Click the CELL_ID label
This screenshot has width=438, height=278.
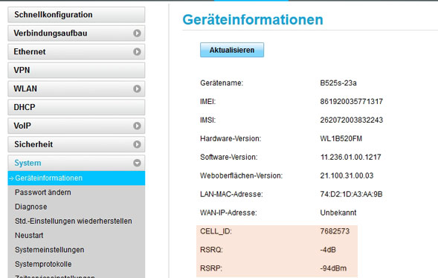(216, 231)
